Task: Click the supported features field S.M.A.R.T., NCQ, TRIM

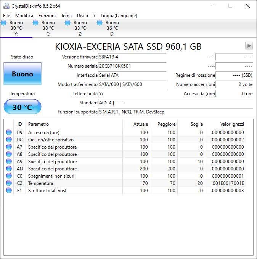Action: point(175,112)
